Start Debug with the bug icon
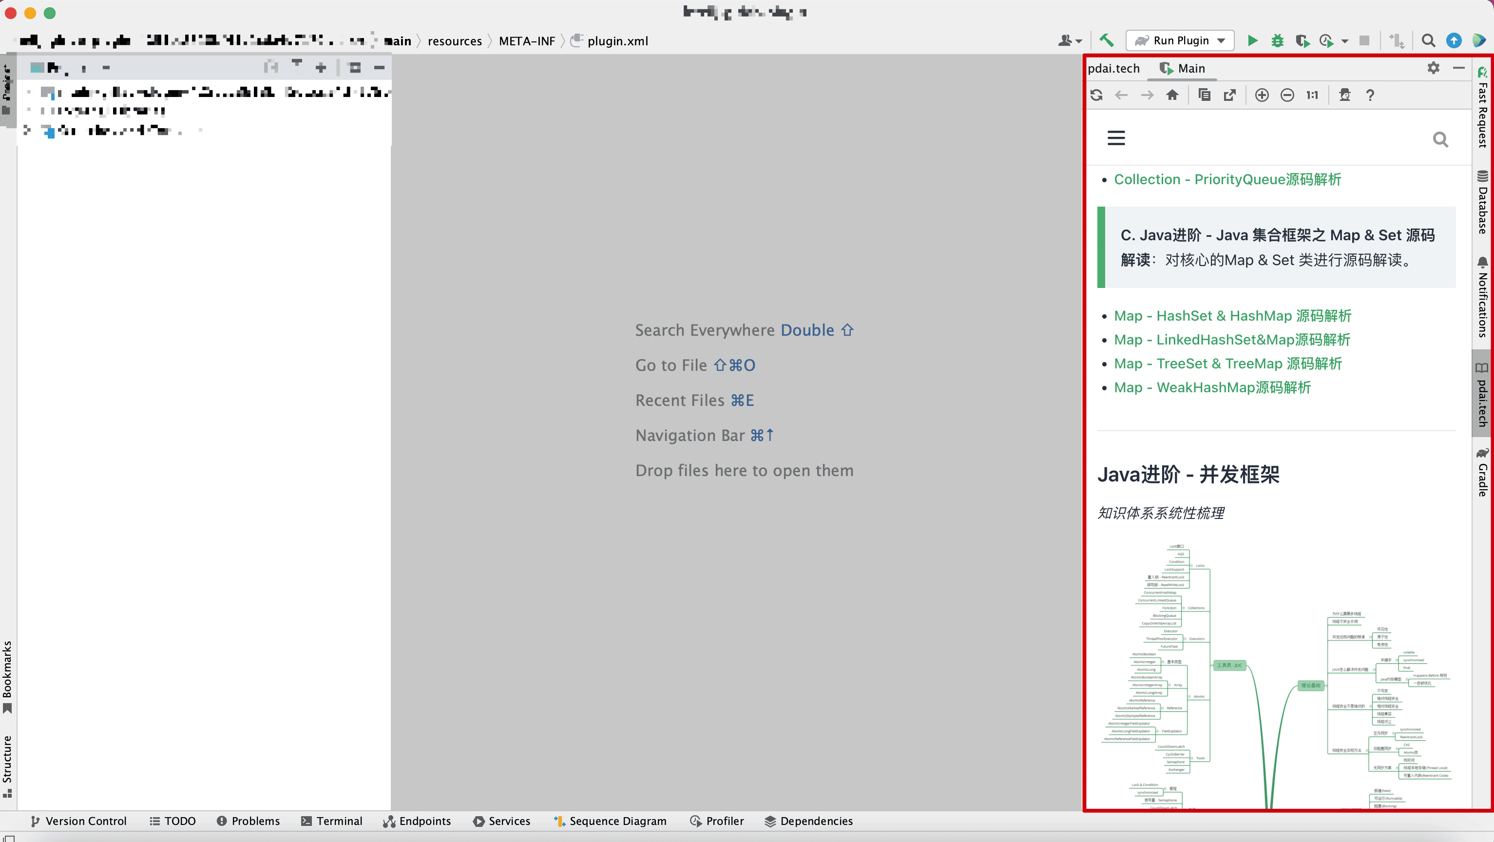The image size is (1494, 842). point(1277,40)
